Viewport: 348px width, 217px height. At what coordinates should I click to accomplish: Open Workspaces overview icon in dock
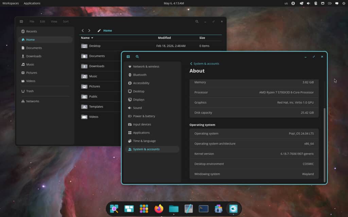coord(129,209)
